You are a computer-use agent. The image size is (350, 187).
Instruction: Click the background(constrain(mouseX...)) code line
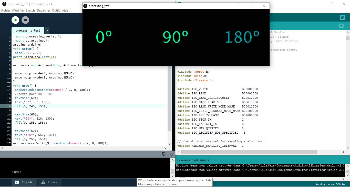point(53,90)
